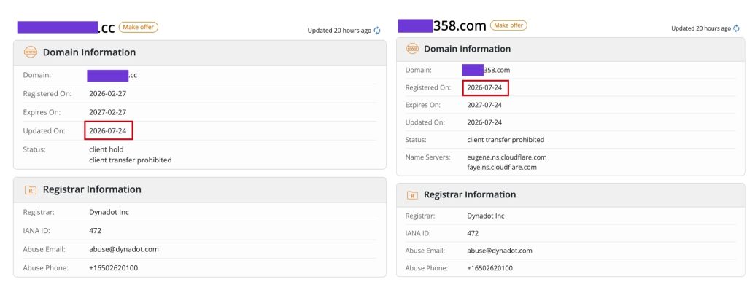Screen dimensions: 747x287
Task: Click Make offer button for 358.com domain
Action: pos(508,25)
